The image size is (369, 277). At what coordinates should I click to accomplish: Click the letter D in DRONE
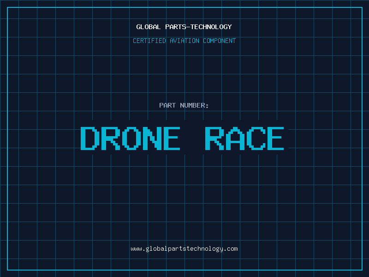click(x=90, y=138)
